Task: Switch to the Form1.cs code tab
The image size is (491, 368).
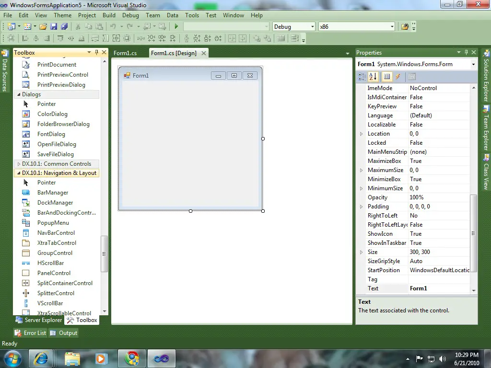Action: tap(125, 53)
